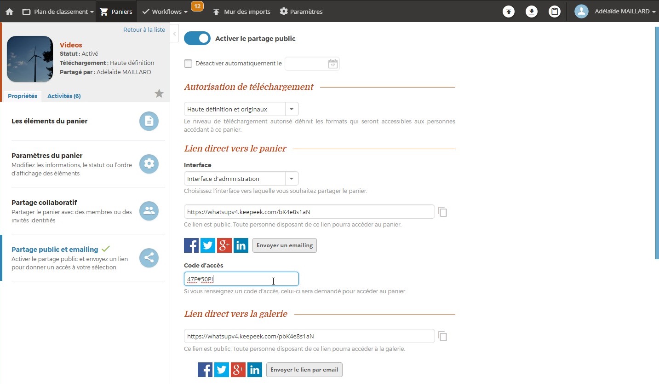Image resolution: width=659 pixels, height=384 pixels.
Task: Share gallery link on Facebook
Action: 205,370
